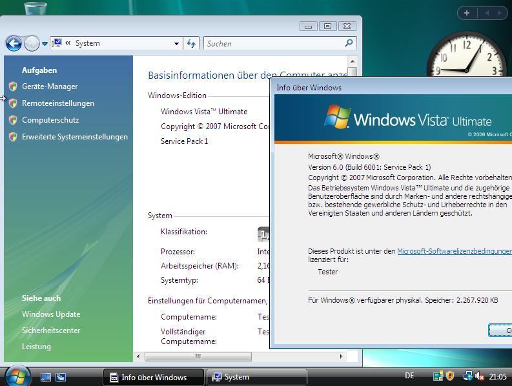
Task: Click the network tray icon
Action: coord(467,376)
